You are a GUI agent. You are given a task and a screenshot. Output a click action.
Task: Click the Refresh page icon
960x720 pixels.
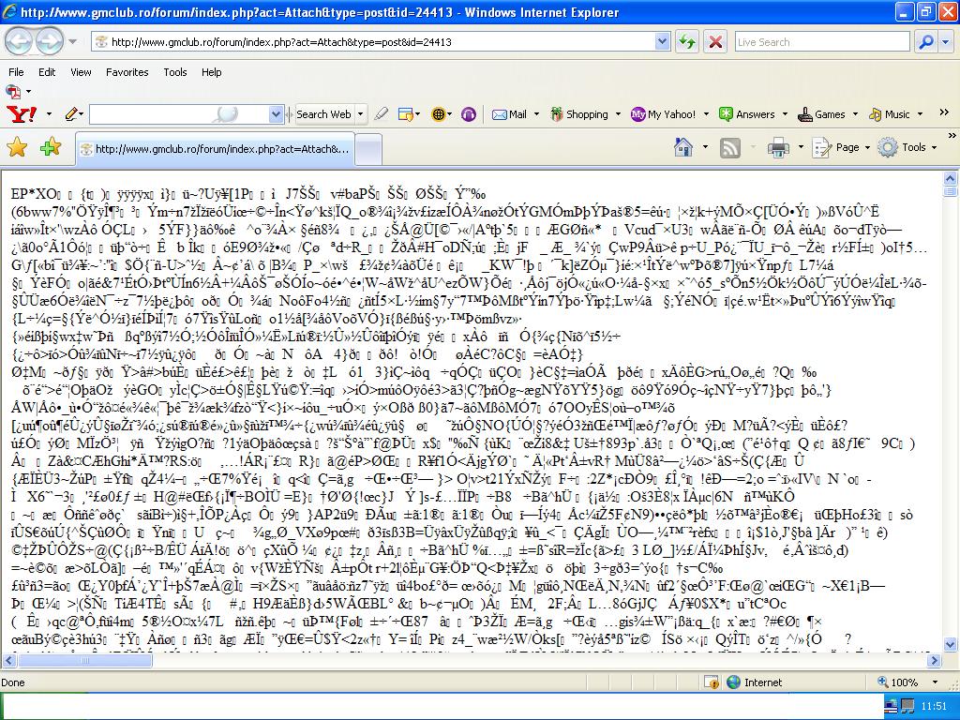[687, 42]
